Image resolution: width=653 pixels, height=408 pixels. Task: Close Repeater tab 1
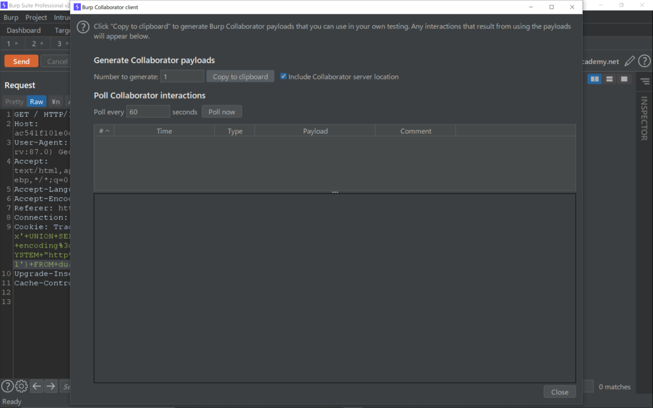point(16,44)
